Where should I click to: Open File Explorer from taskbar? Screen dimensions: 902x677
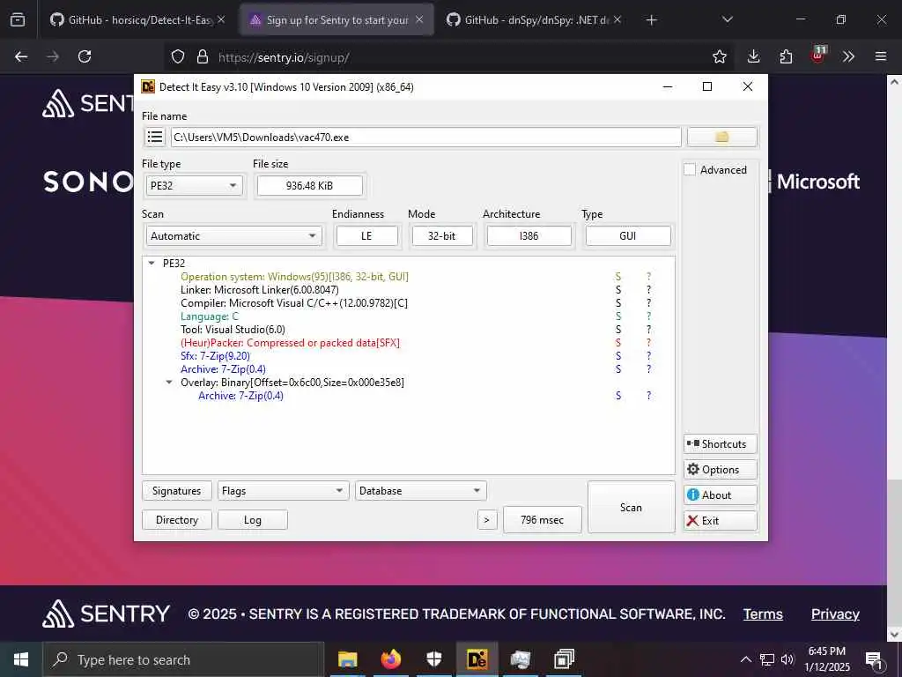pos(347,659)
